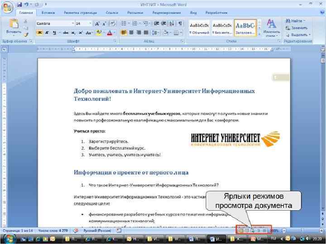The image size is (326, 244).
Task: Clear formatting with the eraser icon
Action: tap(113, 23)
